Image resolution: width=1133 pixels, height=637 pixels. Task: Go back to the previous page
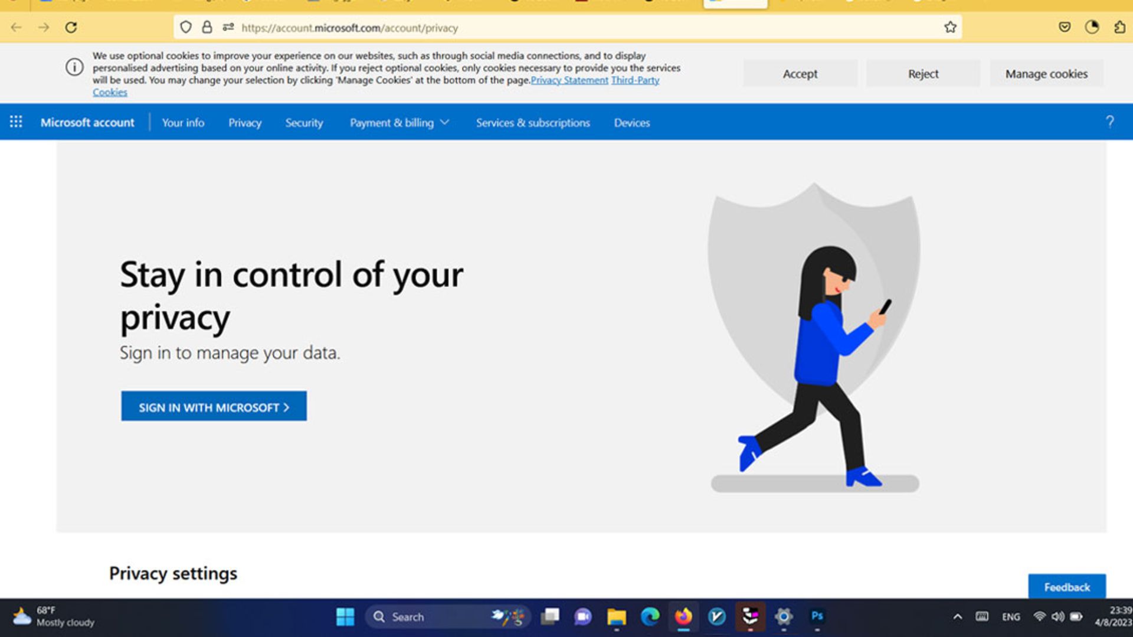[x=17, y=27]
